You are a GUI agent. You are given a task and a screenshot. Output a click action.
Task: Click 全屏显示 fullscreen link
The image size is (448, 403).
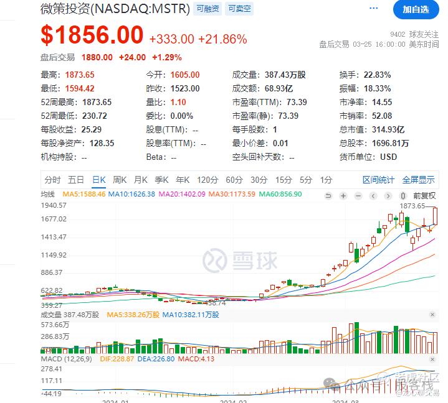(418, 180)
